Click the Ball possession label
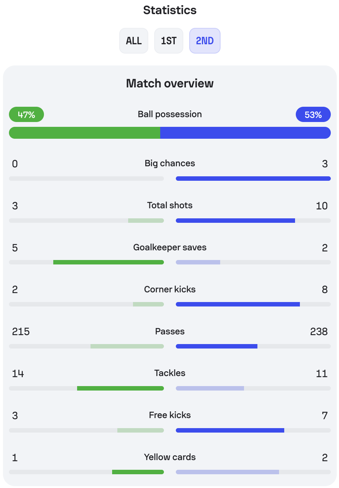Image resolution: width=339 pixels, height=488 pixels. 170,114
